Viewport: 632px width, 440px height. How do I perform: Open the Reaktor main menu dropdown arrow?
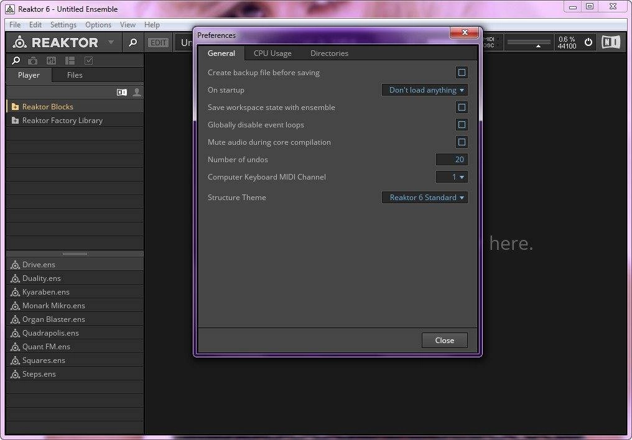(111, 42)
